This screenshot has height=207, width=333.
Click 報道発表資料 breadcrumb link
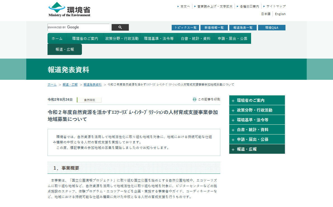tap(93, 85)
